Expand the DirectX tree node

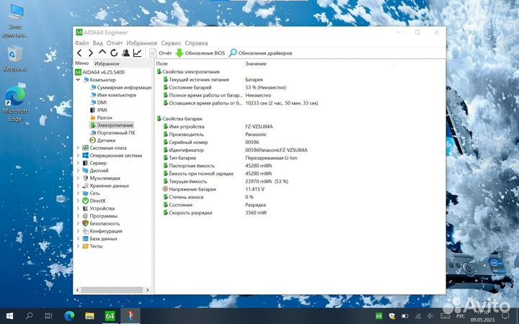point(78,201)
